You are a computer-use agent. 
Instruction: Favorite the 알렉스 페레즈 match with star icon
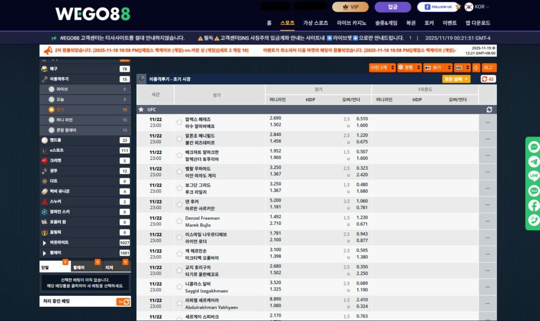tap(179, 122)
